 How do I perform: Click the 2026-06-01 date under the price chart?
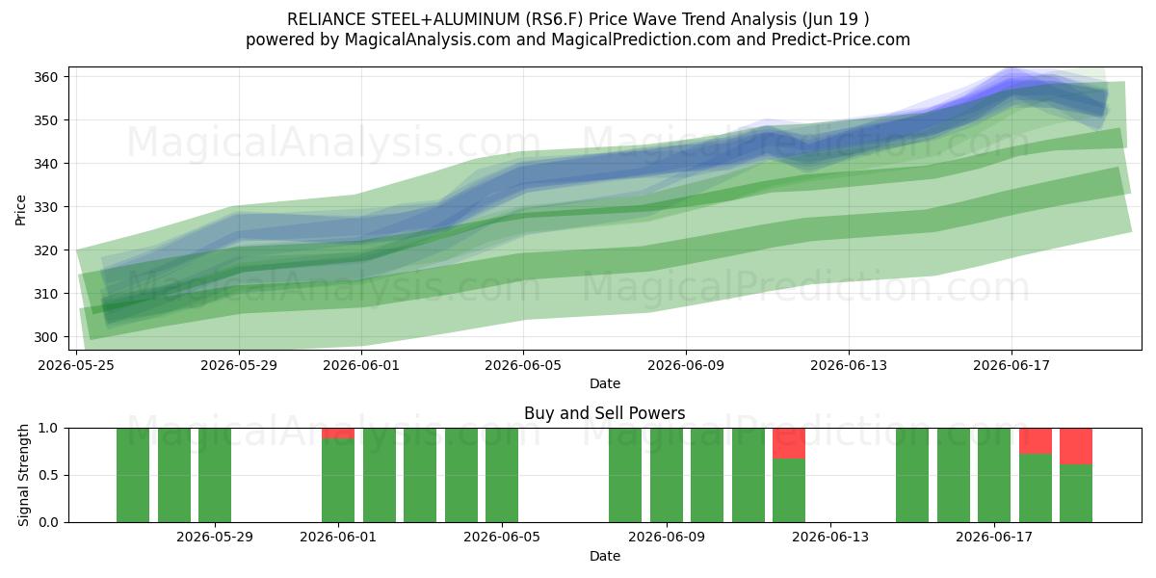pos(361,365)
